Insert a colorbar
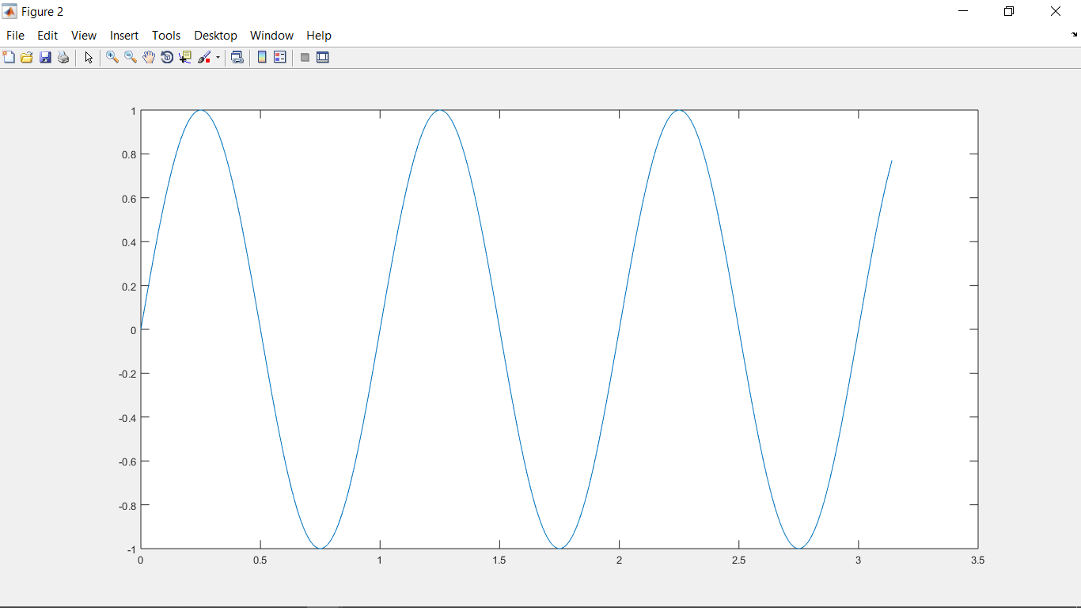Image resolution: width=1081 pixels, height=608 pixels. point(262,57)
